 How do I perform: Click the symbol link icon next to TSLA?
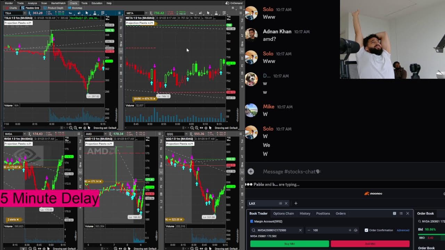click(29, 13)
